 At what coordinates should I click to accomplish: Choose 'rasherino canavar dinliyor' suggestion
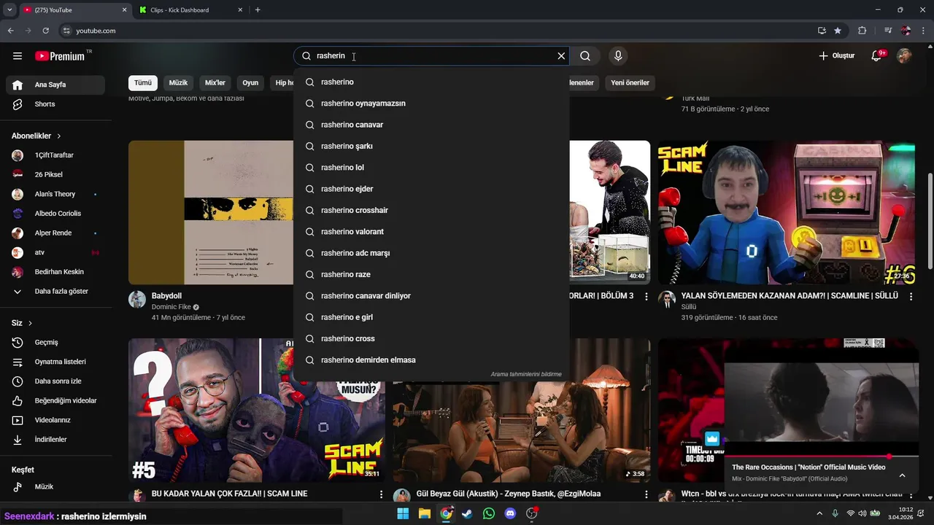pyautogui.click(x=431, y=296)
